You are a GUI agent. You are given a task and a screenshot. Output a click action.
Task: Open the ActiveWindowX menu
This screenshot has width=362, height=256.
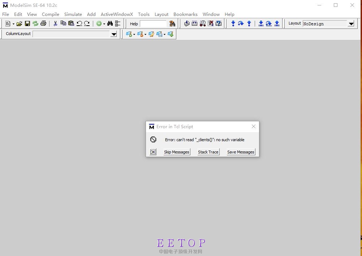point(117,14)
